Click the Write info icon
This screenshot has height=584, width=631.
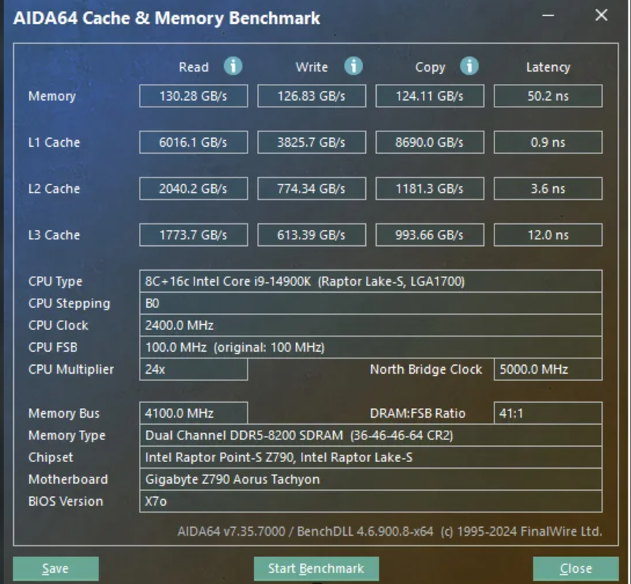[353, 66]
